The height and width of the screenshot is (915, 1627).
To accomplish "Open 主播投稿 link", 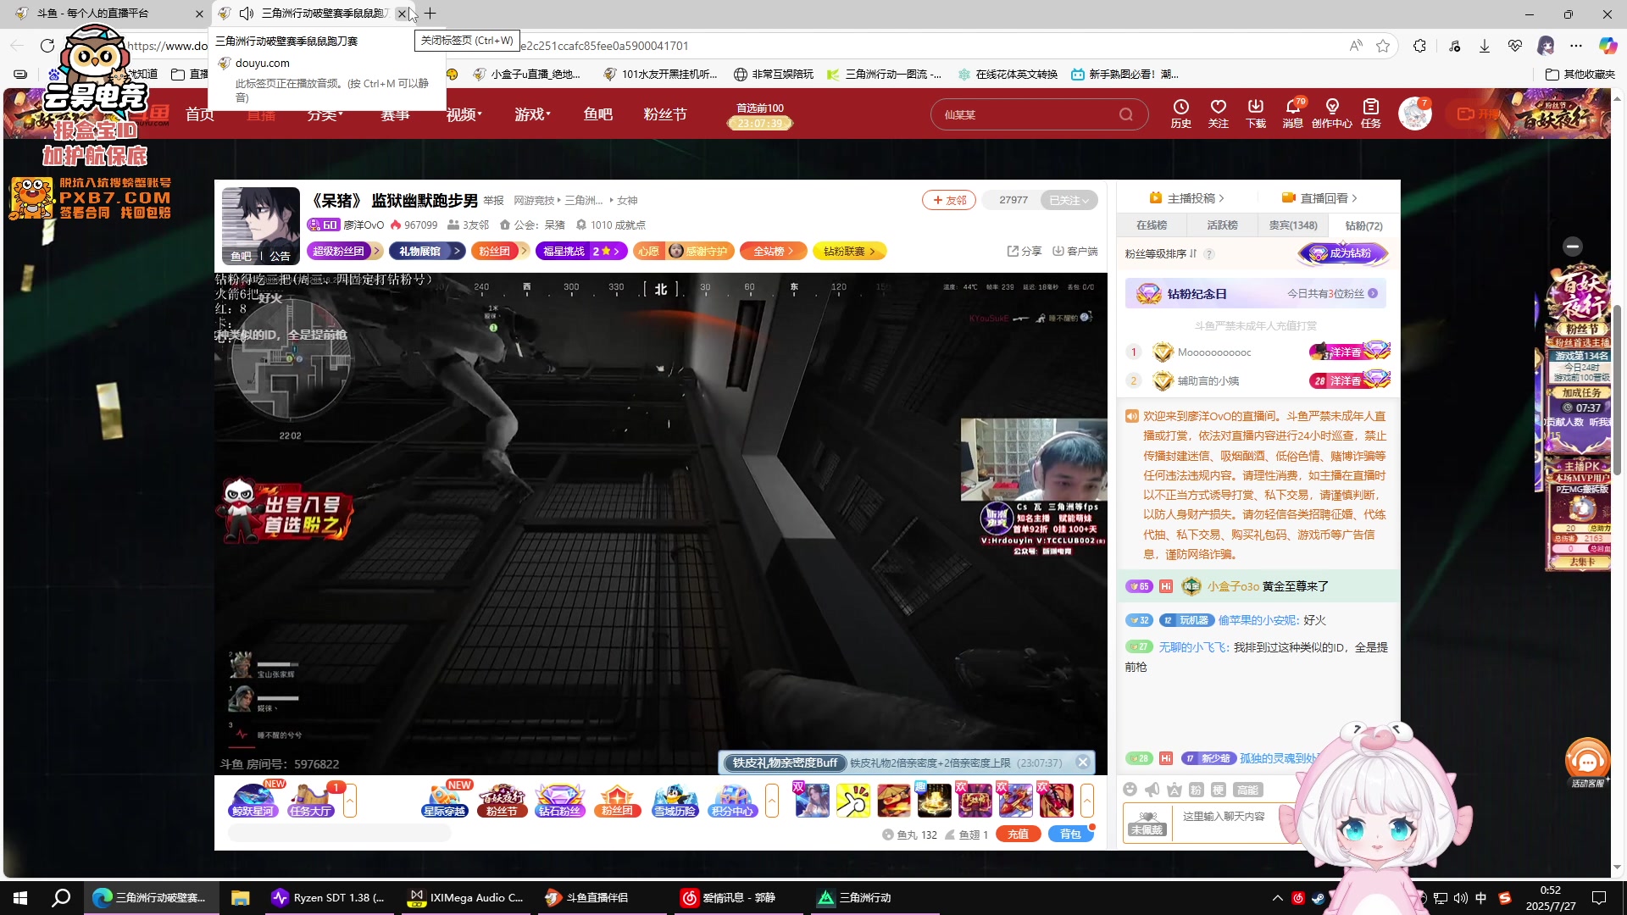I will click(1186, 198).
